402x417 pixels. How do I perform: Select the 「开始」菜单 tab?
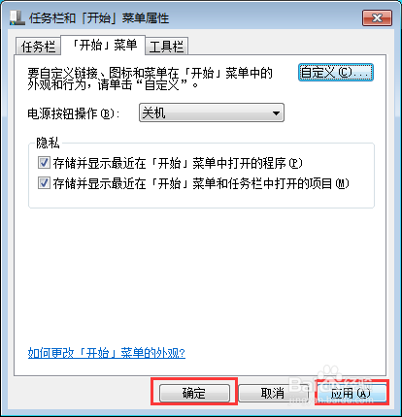103,46
